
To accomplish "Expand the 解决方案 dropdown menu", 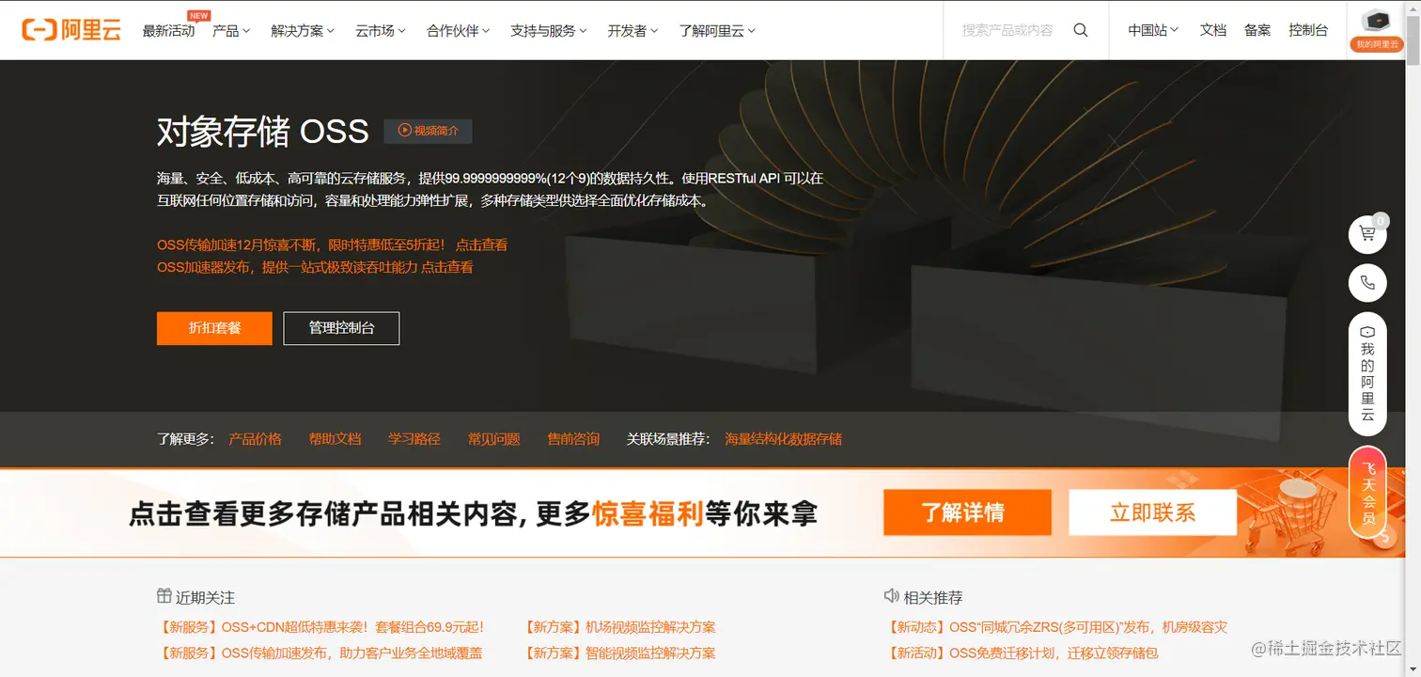I will [x=303, y=30].
